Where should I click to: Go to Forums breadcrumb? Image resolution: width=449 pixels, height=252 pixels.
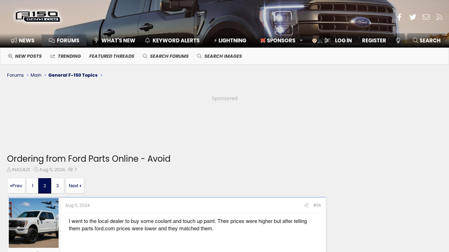(x=15, y=75)
